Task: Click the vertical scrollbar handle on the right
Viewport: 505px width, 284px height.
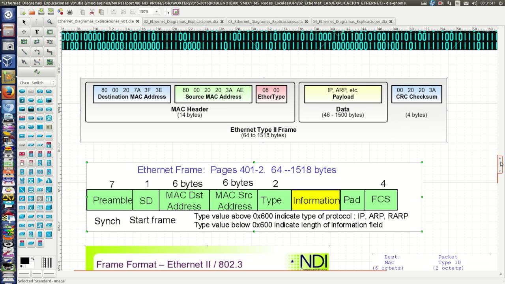Action: [500, 164]
